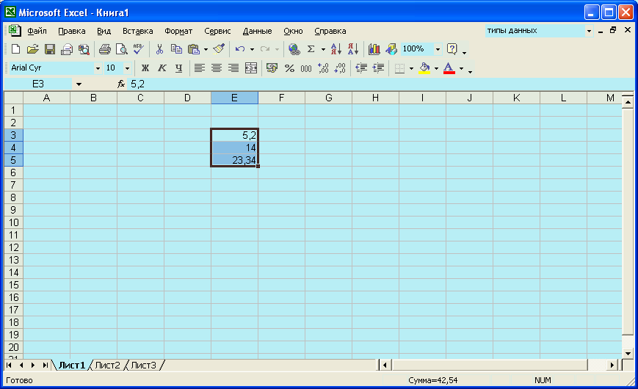Open the zoom percentage dropdown

tap(438, 49)
